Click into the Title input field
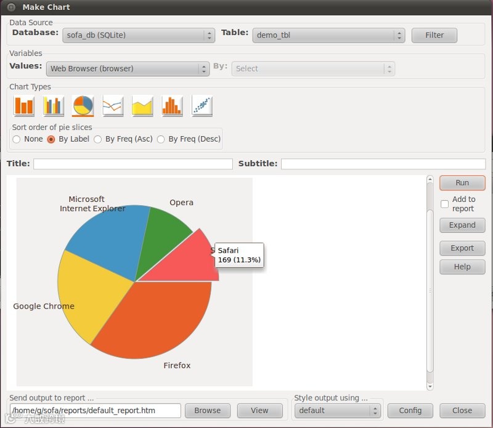This screenshot has height=428, width=493. tap(133, 164)
